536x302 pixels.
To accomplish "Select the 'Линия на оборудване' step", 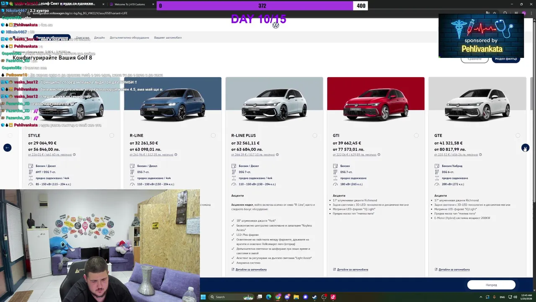I will 52,38.
